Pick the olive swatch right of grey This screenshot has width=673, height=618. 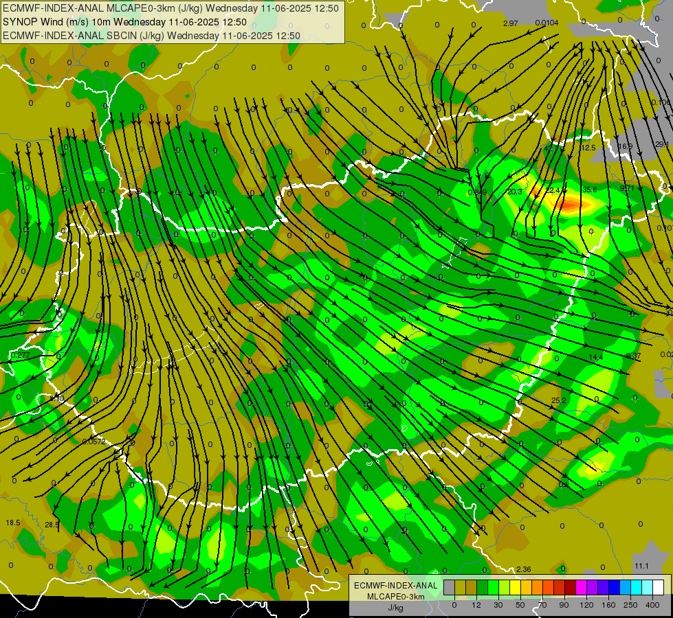point(461,587)
